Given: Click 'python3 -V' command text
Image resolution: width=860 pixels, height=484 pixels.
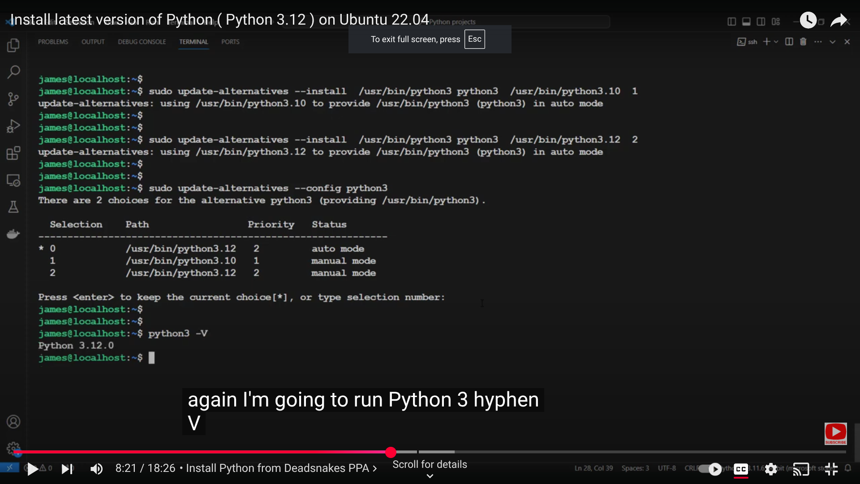Looking at the screenshot, I should coord(178,333).
